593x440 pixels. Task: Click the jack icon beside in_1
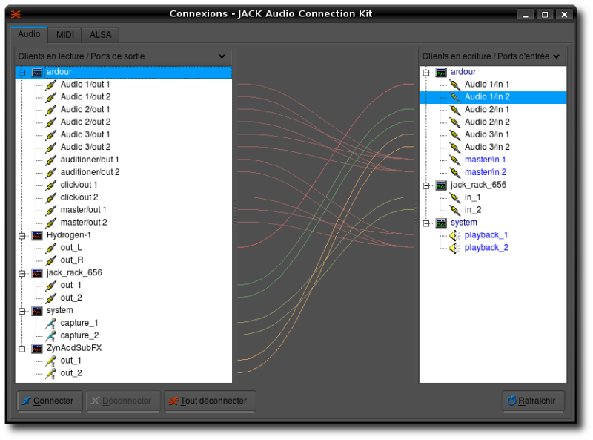click(x=455, y=197)
